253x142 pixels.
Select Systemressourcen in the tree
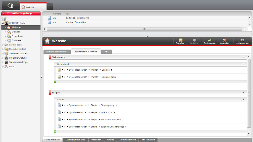pos(18,54)
